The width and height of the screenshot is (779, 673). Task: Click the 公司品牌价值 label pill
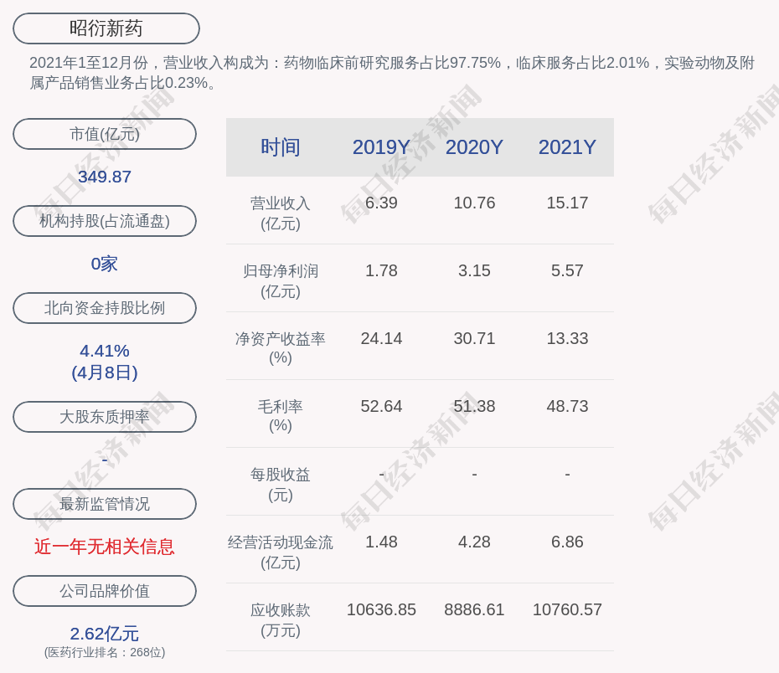click(x=105, y=591)
